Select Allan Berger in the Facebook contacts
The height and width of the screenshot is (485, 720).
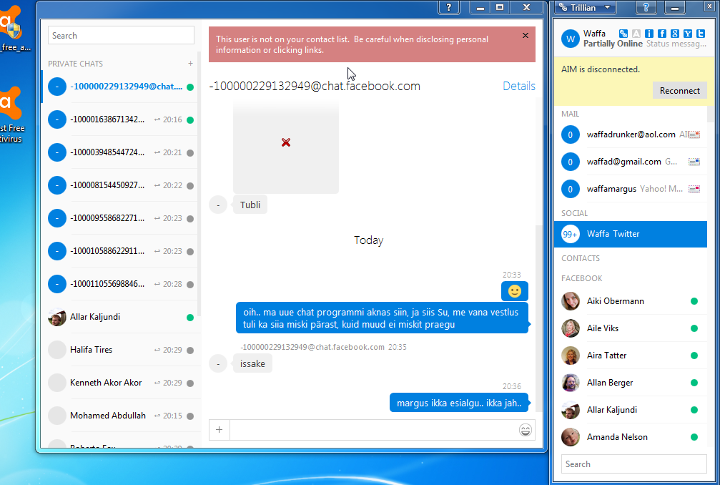[631, 383]
